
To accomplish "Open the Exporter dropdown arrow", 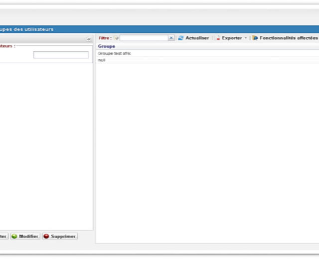I will (246, 38).
